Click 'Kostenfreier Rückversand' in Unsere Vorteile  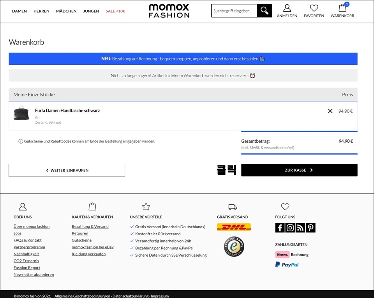158,234
